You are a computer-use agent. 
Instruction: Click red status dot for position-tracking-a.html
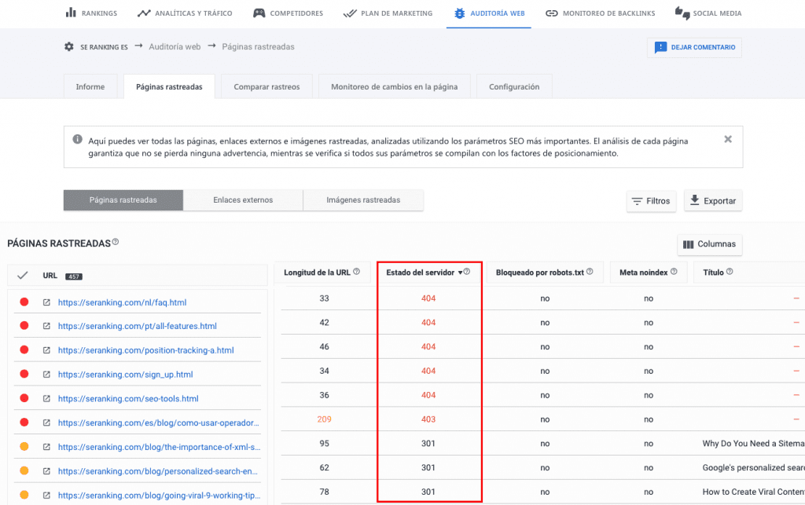click(x=24, y=349)
